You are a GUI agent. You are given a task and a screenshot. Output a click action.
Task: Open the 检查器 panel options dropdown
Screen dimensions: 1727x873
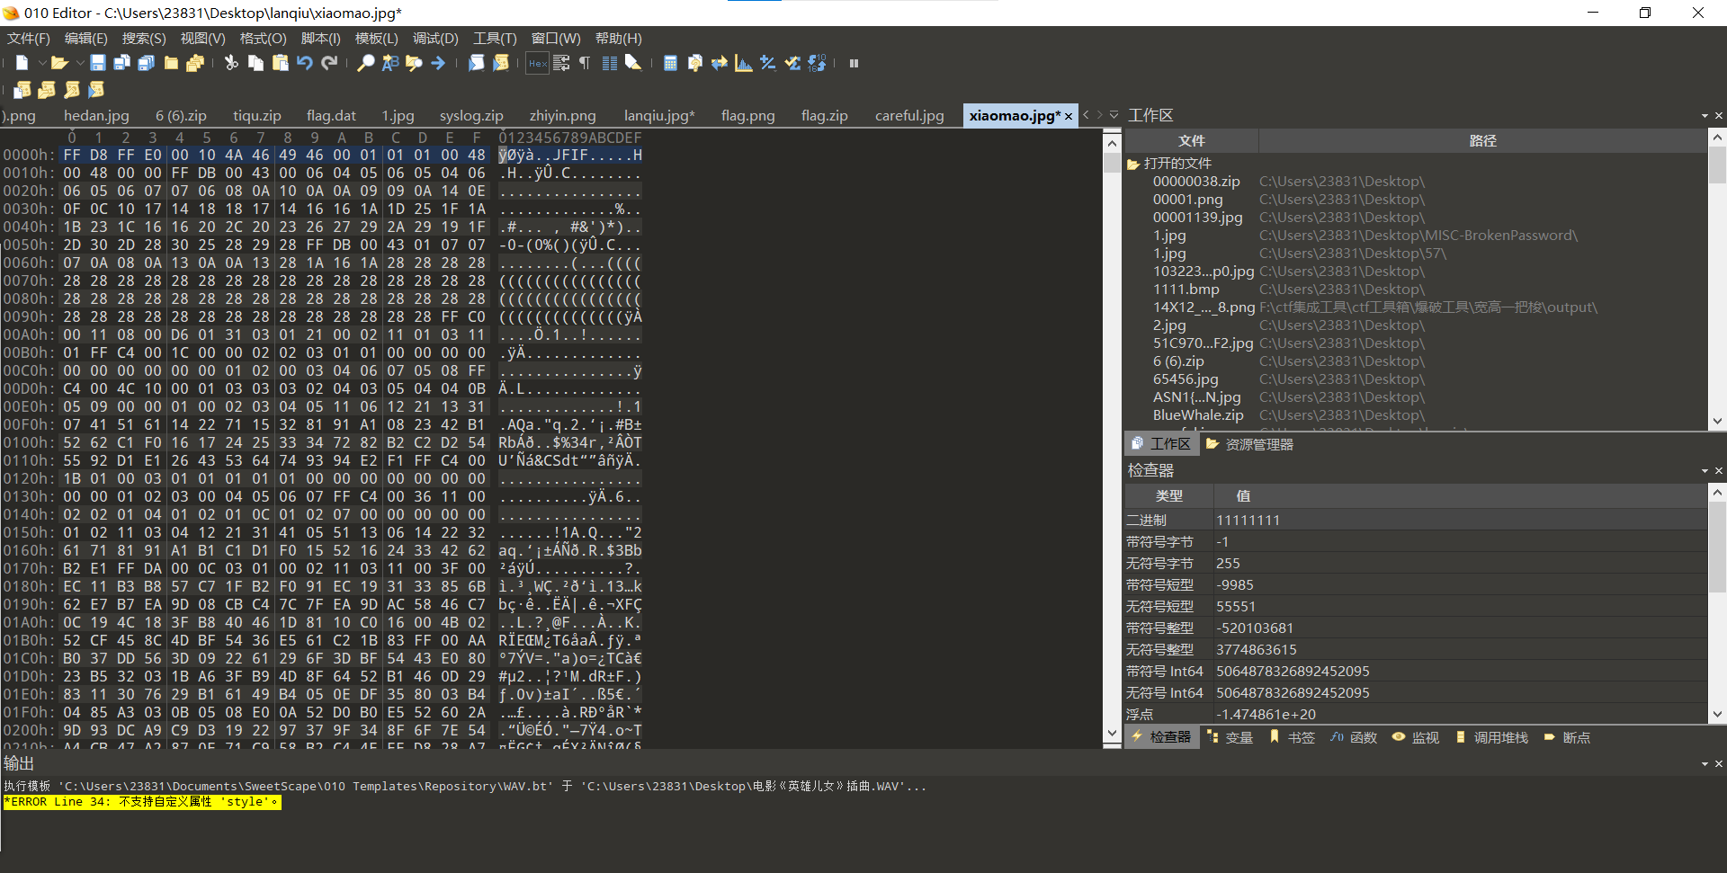pyautogui.click(x=1705, y=471)
